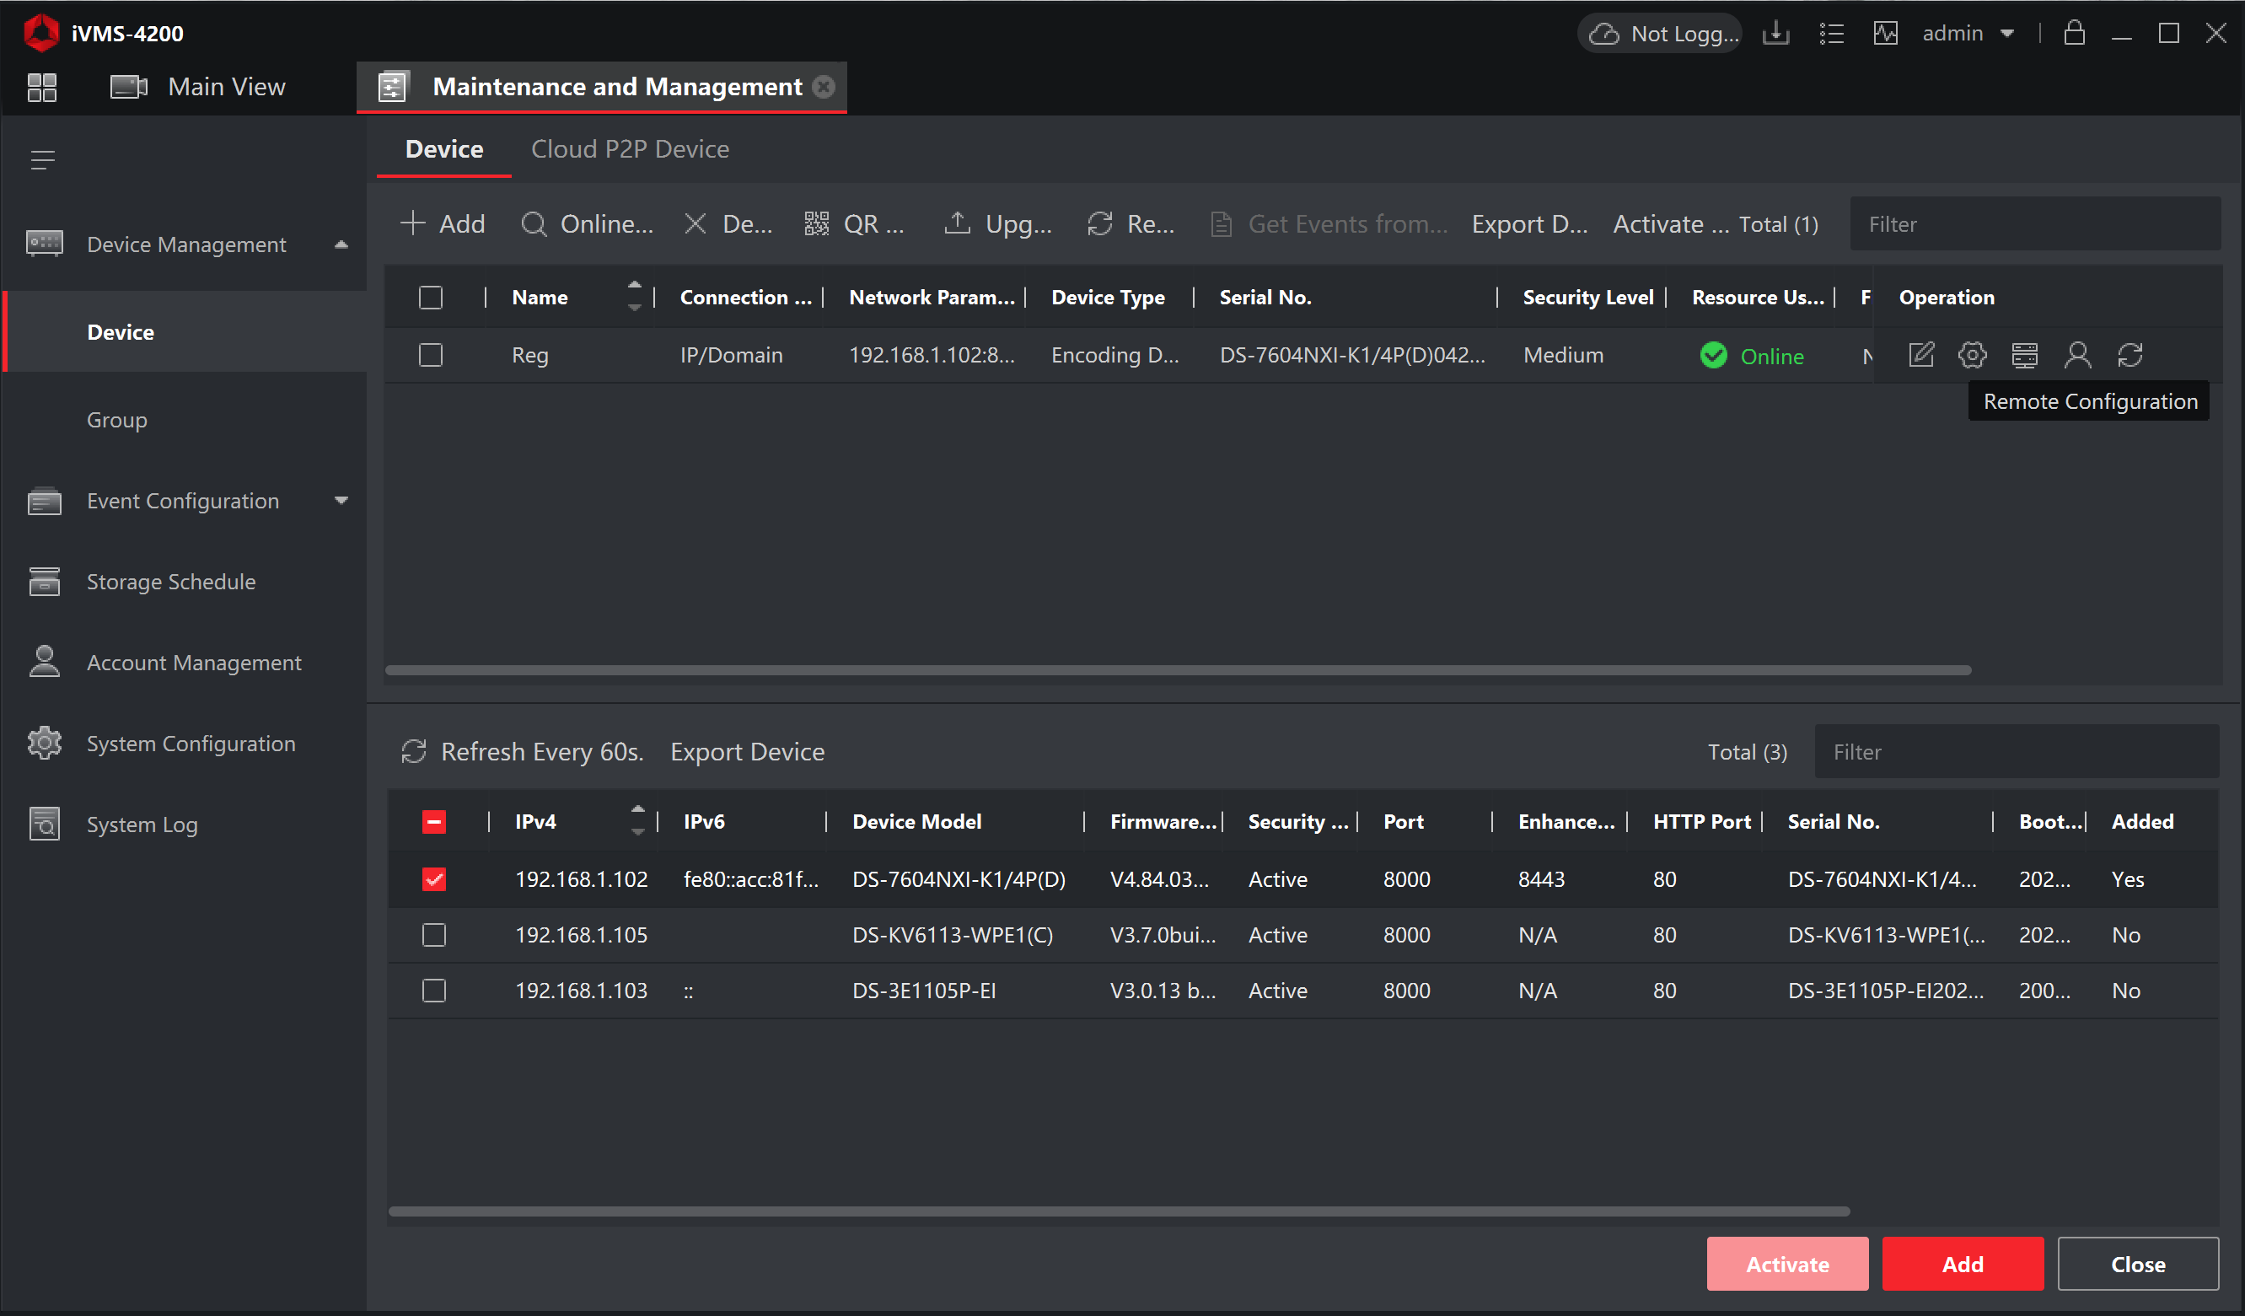The width and height of the screenshot is (2245, 1316).
Task: Sort device list by Name column arrow
Action: coord(634,296)
